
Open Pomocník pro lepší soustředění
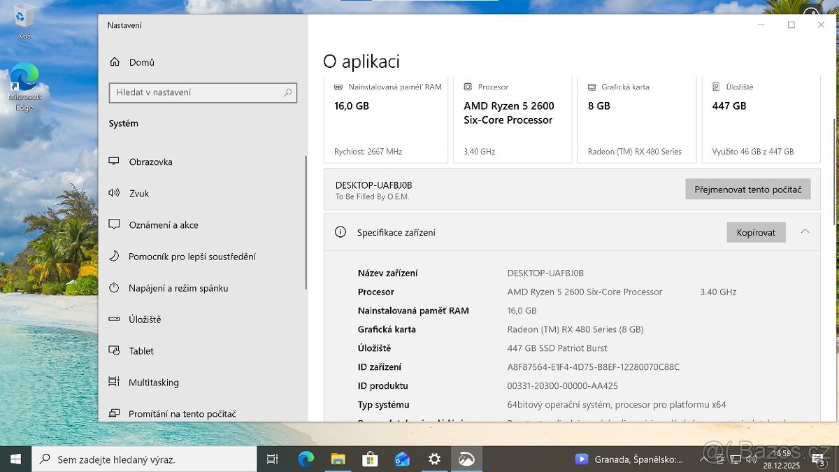click(192, 257)
